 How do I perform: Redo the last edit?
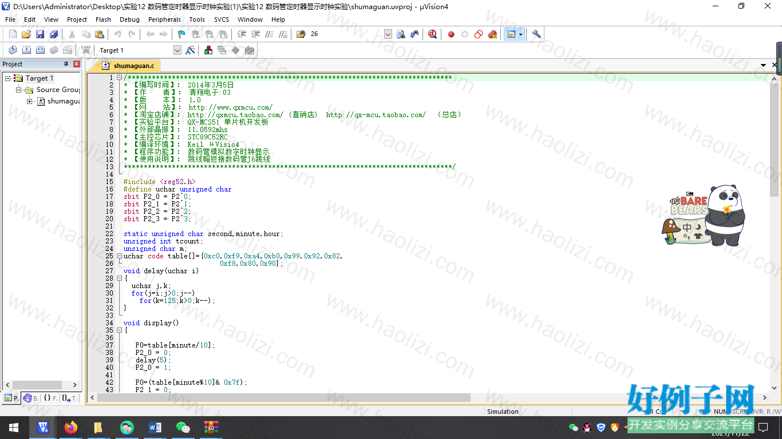click(132, 34)
